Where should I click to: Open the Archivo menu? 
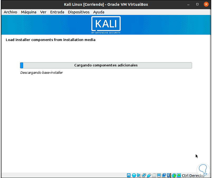(10, 12)
